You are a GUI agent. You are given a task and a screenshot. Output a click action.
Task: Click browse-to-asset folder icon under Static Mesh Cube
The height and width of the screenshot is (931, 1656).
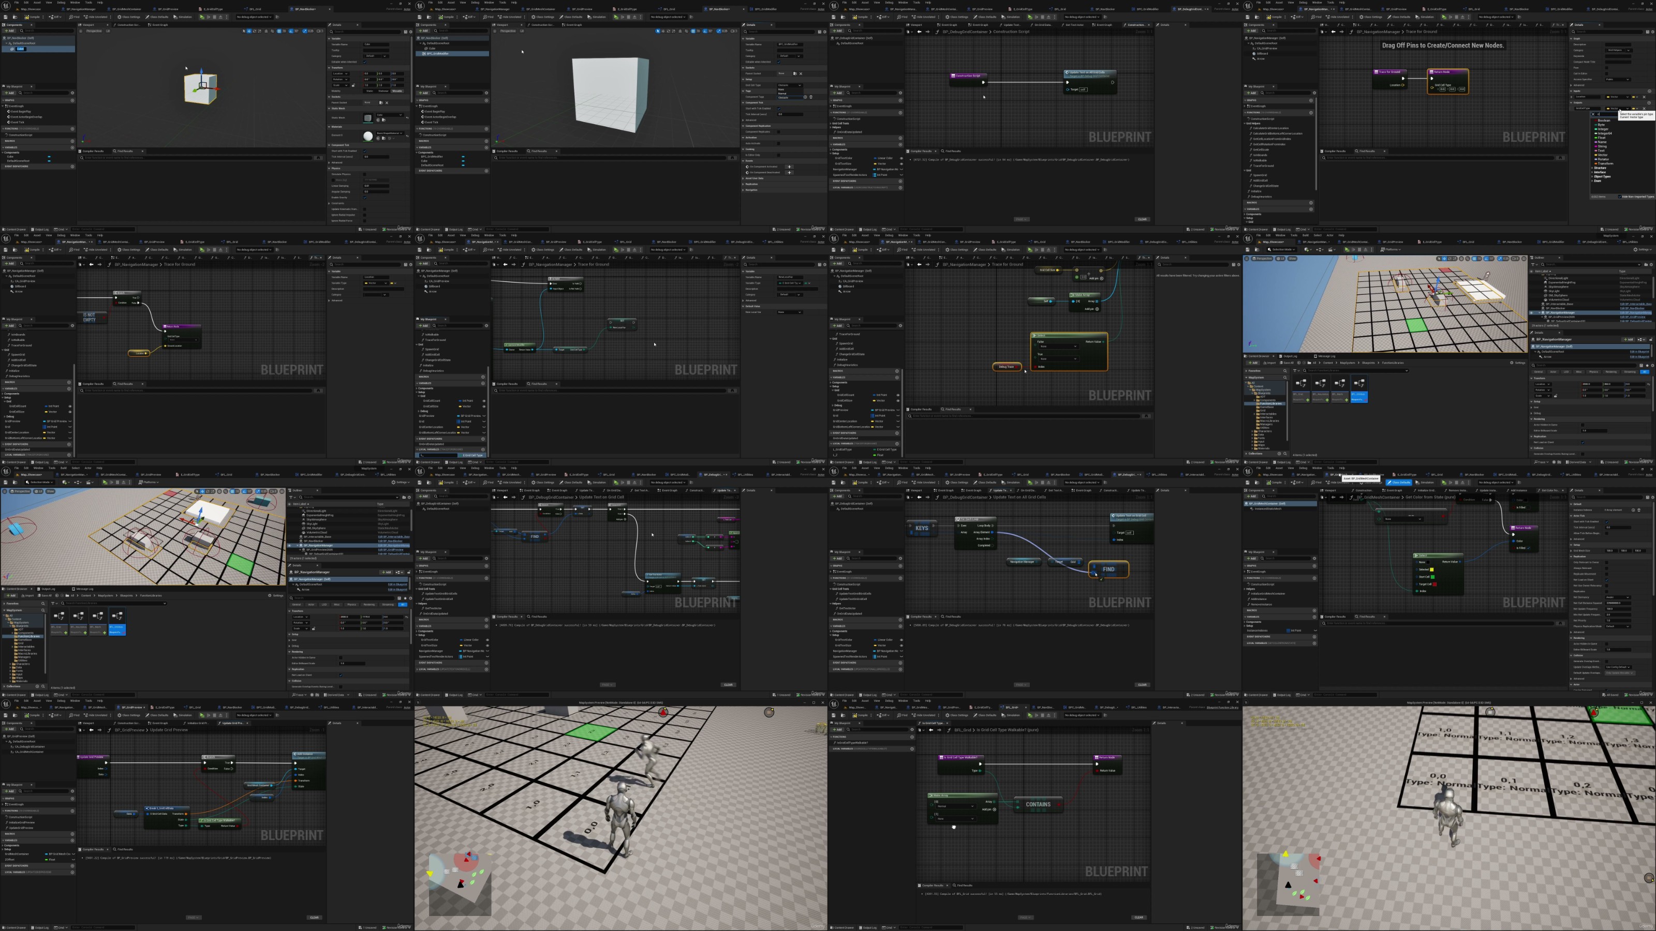385,120
